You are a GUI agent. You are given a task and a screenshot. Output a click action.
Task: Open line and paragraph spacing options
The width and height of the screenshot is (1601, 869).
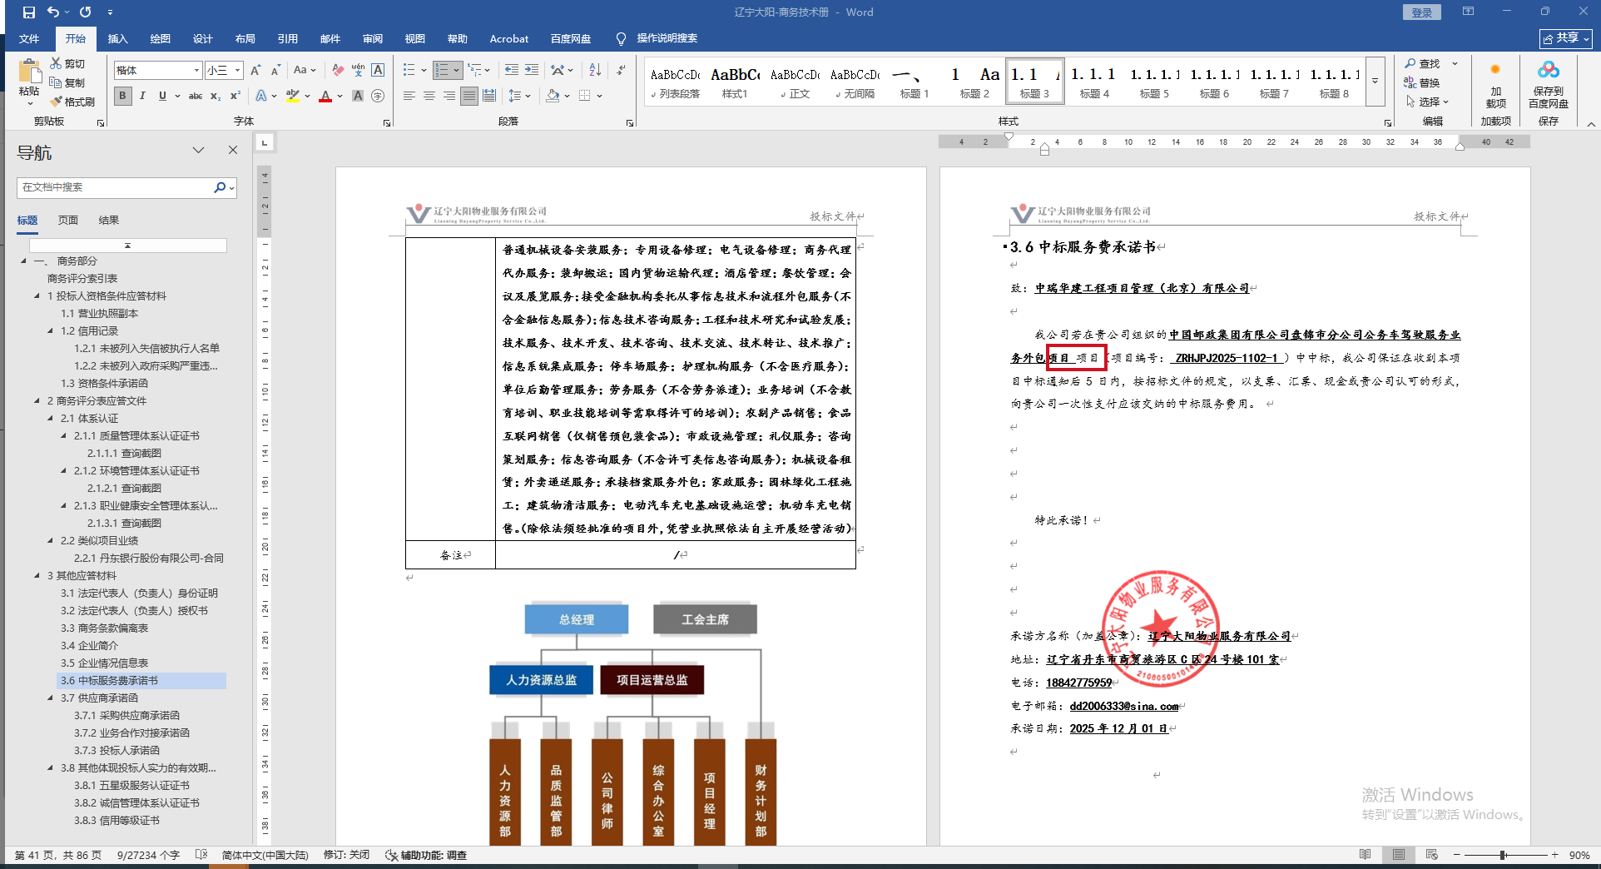tap(515, 96)
